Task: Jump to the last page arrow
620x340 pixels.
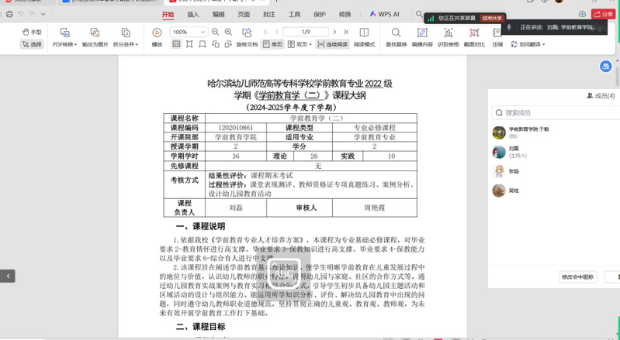Action: tap(345, 32)
